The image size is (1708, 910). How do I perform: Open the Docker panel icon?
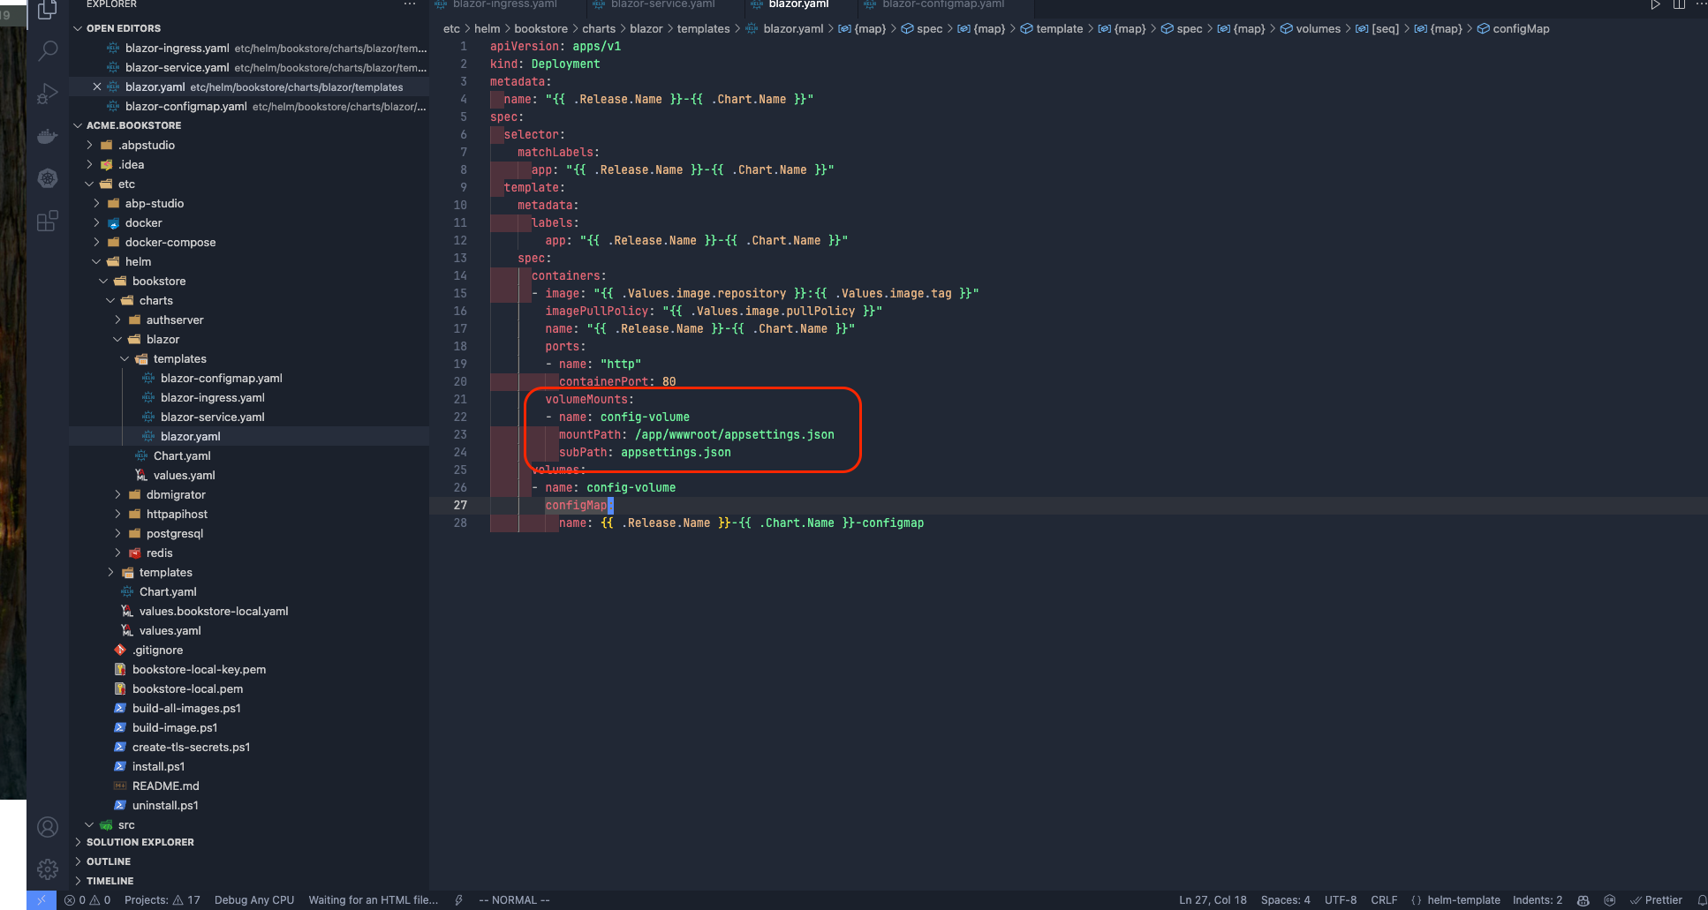tap(48, 136)
